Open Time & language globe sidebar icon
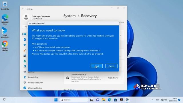183x103 pixels. point(25,66)
